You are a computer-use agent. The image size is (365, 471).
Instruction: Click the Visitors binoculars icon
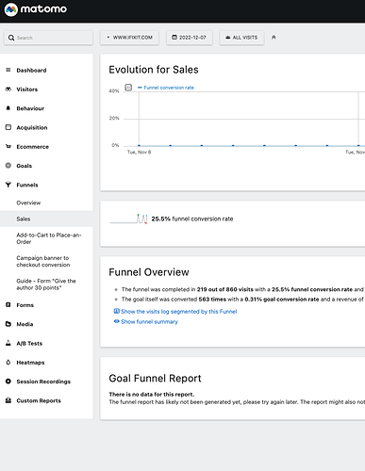click(8, 89)
